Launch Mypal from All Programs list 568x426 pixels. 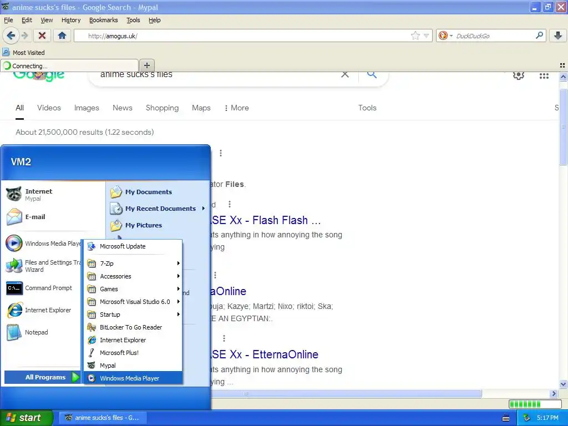133,366
